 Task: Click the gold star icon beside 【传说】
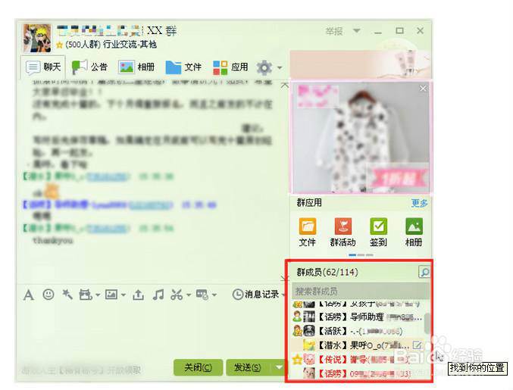[x=297, y=360]
